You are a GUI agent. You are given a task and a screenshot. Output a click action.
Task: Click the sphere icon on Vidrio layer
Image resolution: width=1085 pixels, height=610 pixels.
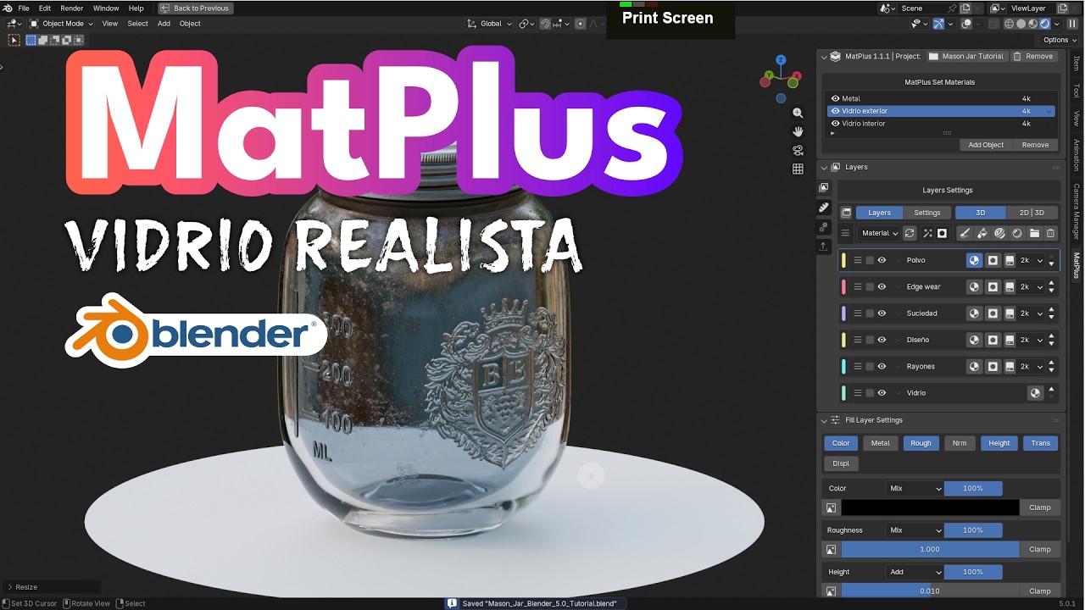(1035, 393)
